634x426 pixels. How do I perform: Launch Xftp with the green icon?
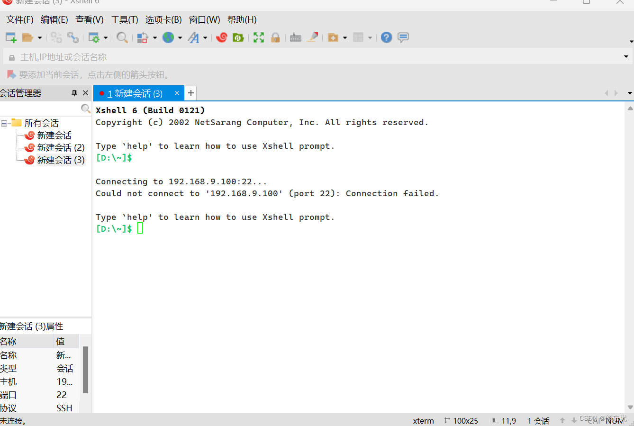coord(238,37)
